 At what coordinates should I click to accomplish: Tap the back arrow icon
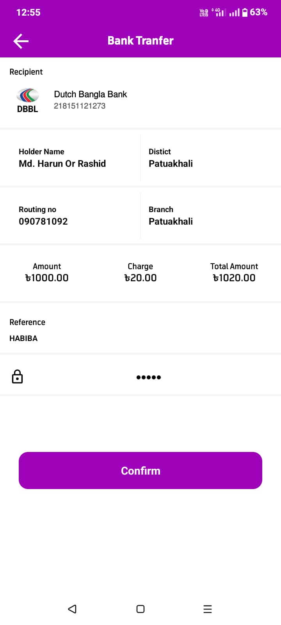(21, 41)
